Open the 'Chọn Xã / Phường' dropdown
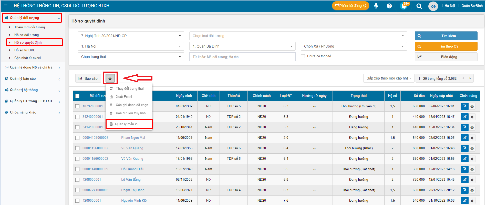486x205 pixels. point(354,46)
